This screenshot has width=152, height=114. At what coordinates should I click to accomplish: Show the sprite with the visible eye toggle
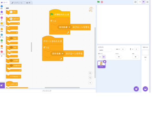100,57
